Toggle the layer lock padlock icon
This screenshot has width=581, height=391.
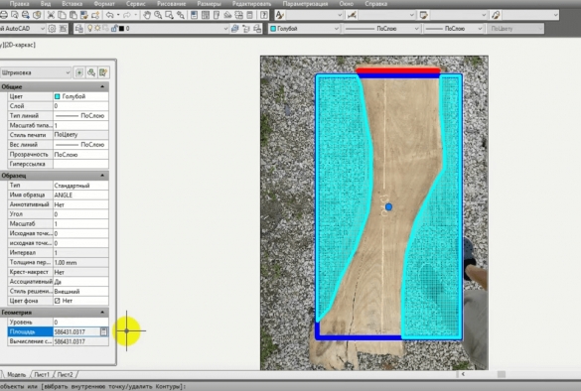coord(114,29)
